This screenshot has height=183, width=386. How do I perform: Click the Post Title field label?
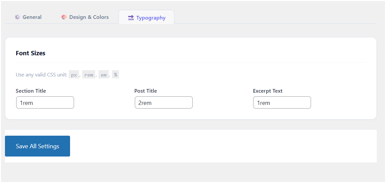coord(145,91)
